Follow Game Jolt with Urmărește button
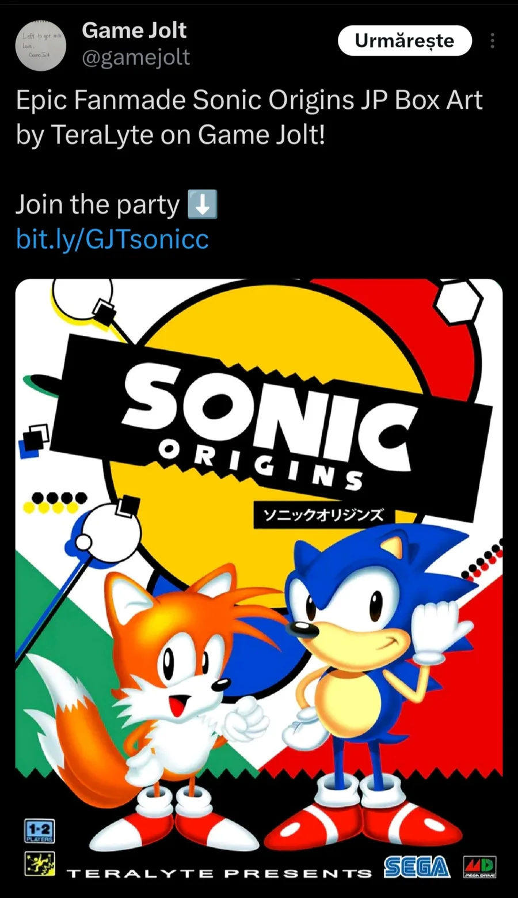The image size is (518, 898). [405, 40]
